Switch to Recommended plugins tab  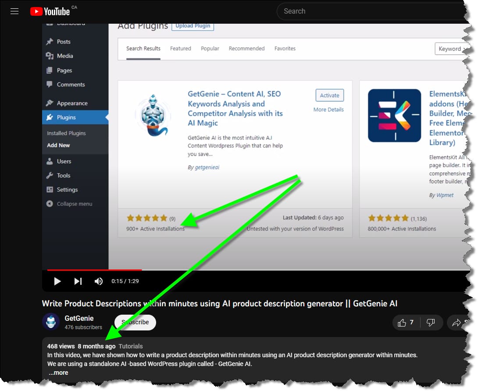point(246,49)
